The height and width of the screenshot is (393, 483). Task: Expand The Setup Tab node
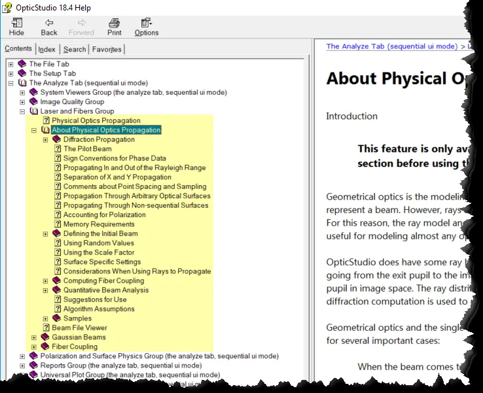[10, 74]
